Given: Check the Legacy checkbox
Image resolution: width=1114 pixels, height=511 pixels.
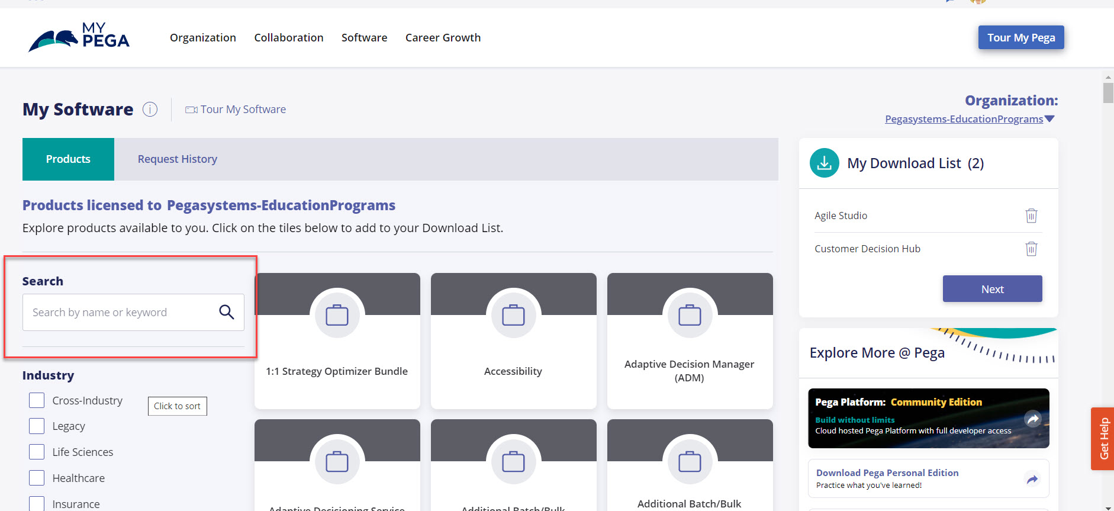Looking at the screenshot, I should (37, 426).
